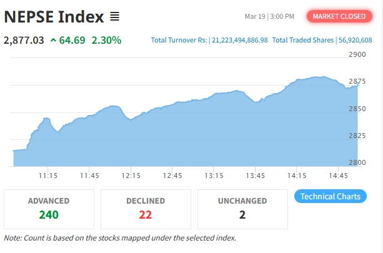Open the Technical Charts button
The width and height of the screenshot is (383, 253).
pyautogui.click(x=330, y=196)
